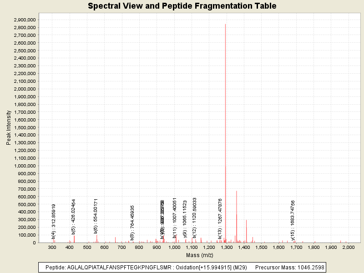Click the 2,000 tick on the mass axis
The width and height of the screenshot is (364, 273).
pos(348,247)
